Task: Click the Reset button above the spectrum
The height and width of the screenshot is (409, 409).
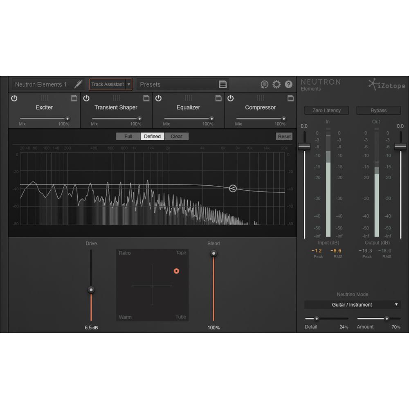Action: point(284,136)
